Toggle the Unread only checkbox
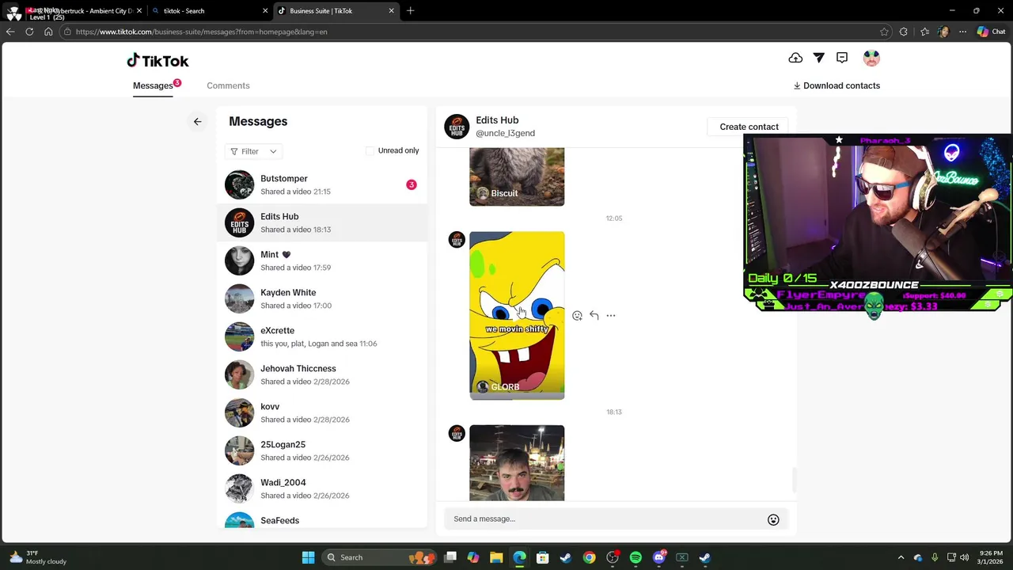Viewport: 1013px width, 570px height. point(370,150)
